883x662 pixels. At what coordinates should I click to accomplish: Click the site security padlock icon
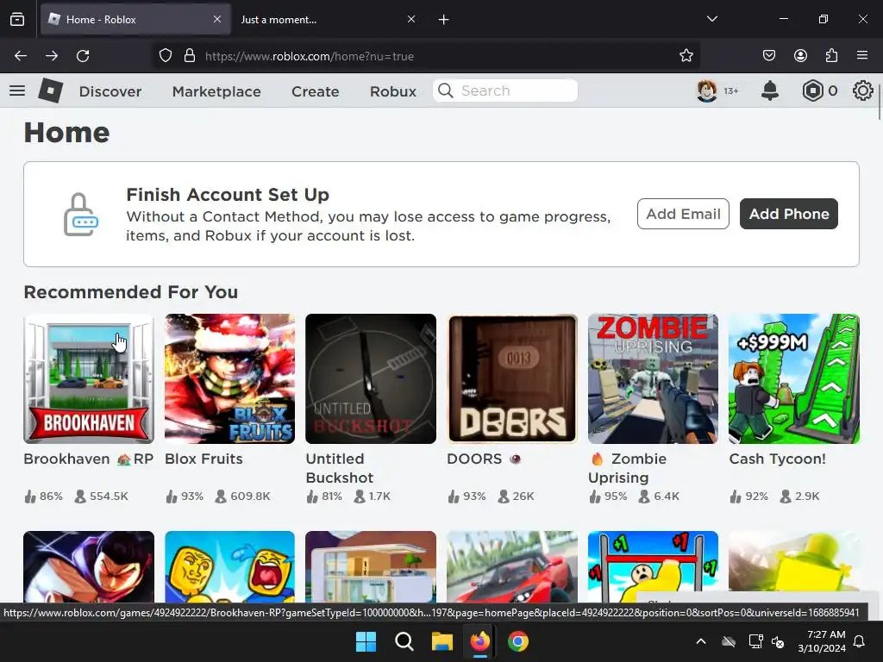pyautogui.click(x=190, y=56)
